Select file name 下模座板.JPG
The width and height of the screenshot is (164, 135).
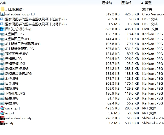15,93
